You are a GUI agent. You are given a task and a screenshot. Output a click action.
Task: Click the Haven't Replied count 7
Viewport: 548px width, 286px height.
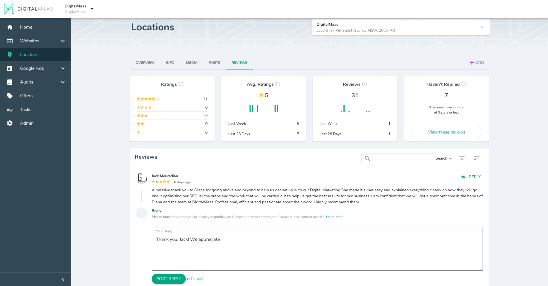click(x=446, y=95)
